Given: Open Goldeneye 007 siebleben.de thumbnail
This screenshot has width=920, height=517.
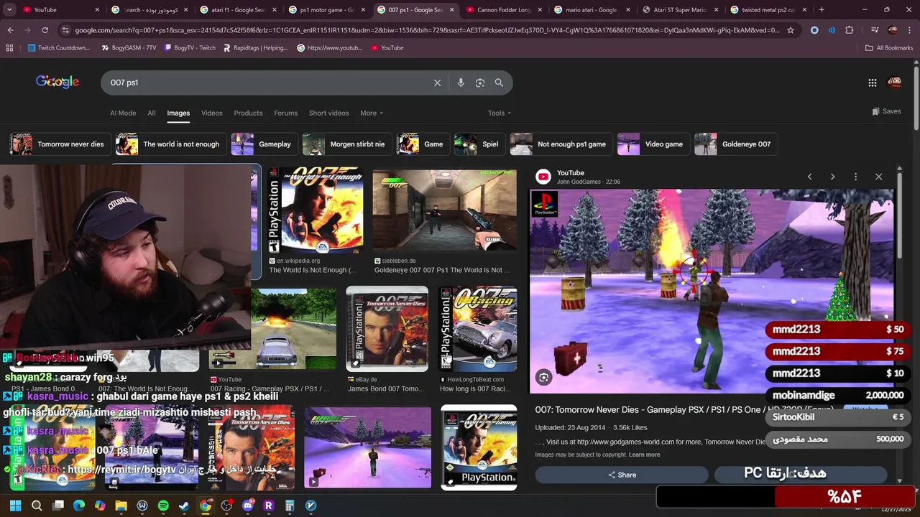Looking at the screenshot, I should pos(444,212).
